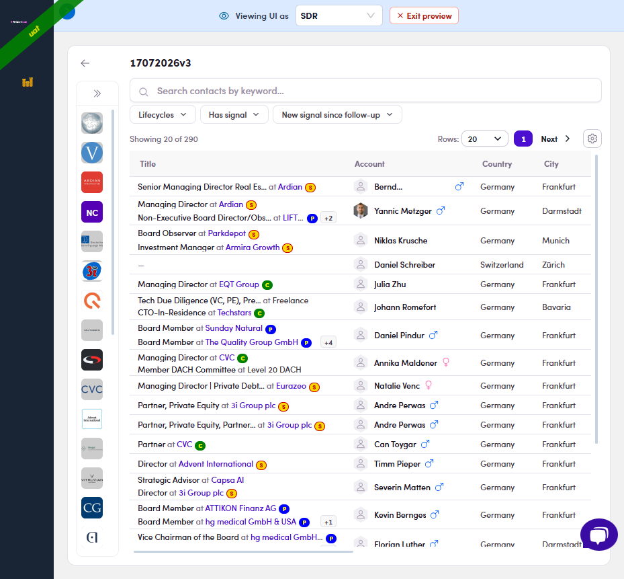Click contact name Daniel Schreiber
The image size is (624, 579).
[404, 265]
